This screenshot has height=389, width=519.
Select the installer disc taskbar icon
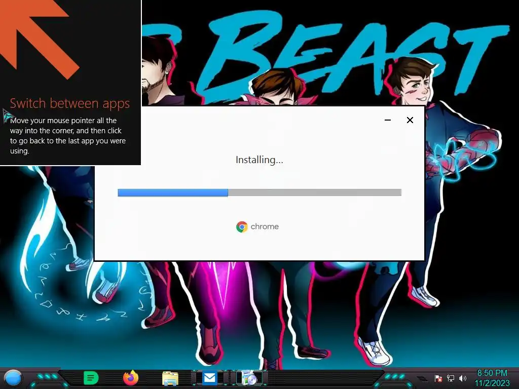pyautogui.click(x=249, y=378)
